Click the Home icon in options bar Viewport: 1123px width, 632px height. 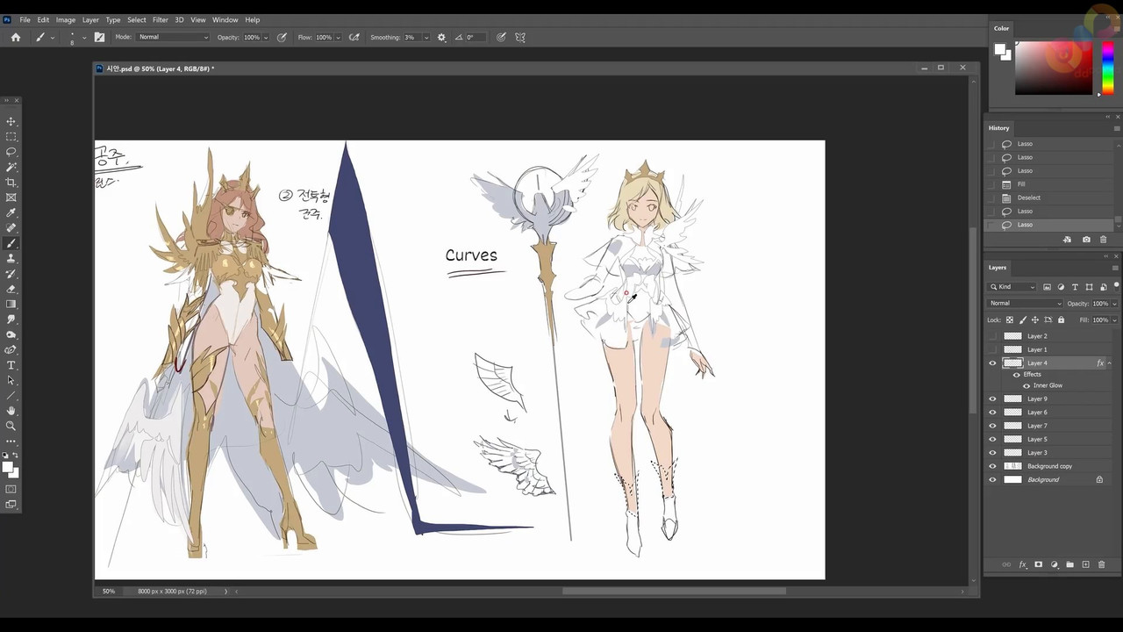click(15, 37)
